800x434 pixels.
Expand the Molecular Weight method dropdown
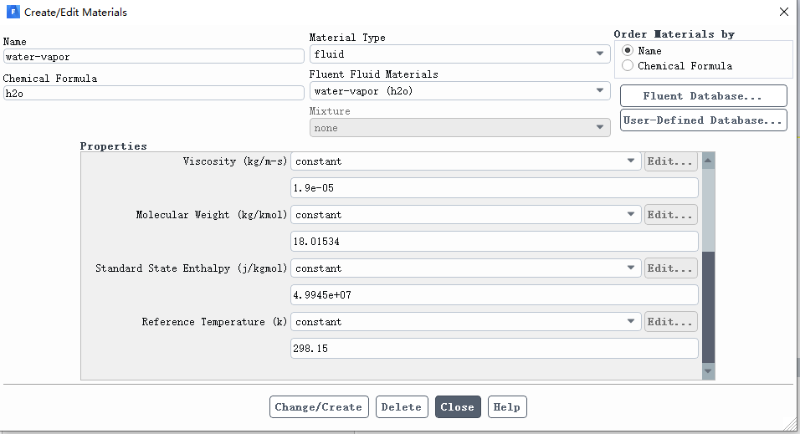[466, 215]
